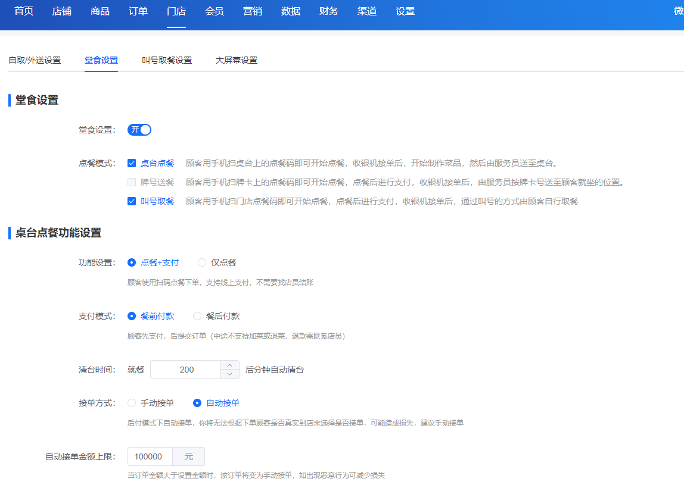Screen dimensions: 684x491
Task: Click the 支付模式: field label
Action: coord(97,316)
